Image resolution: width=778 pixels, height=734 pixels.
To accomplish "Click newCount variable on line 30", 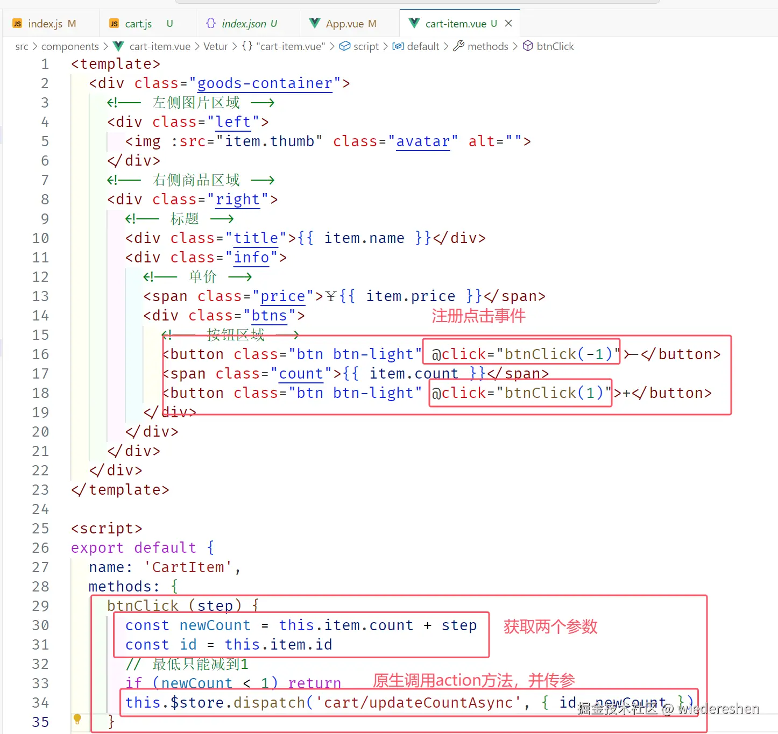I will (215, 625).
